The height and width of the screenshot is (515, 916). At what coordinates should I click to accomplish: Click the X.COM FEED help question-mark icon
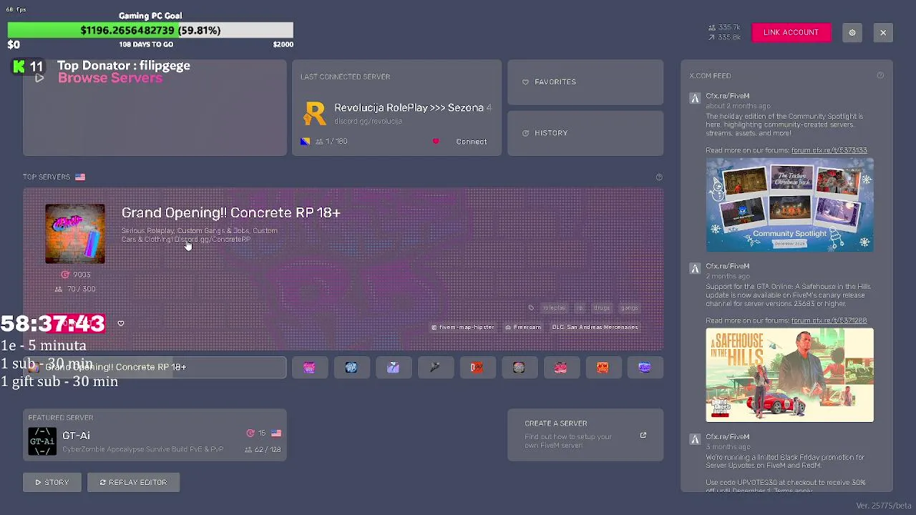pos(880,75)
